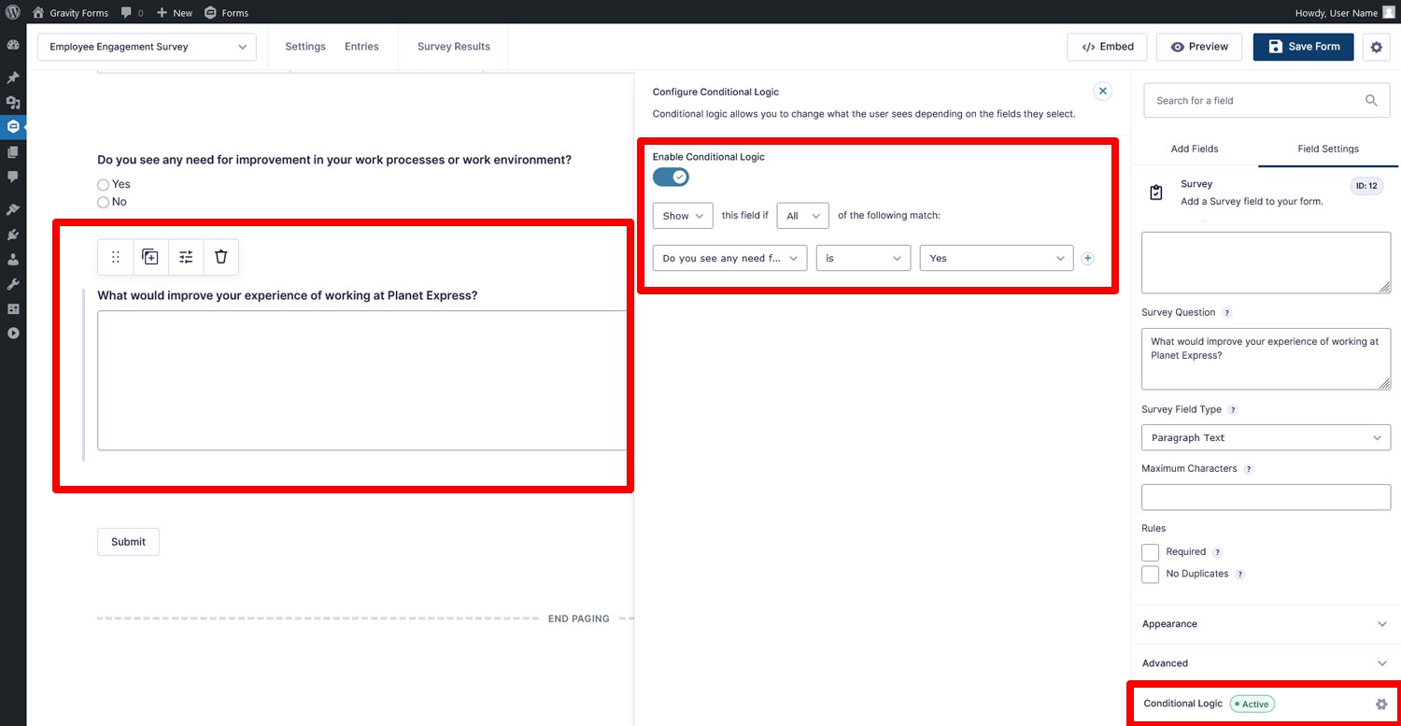Open the Show/Hide action dropdown
This screenshot has height=726, width=1401.
point(683,216)
